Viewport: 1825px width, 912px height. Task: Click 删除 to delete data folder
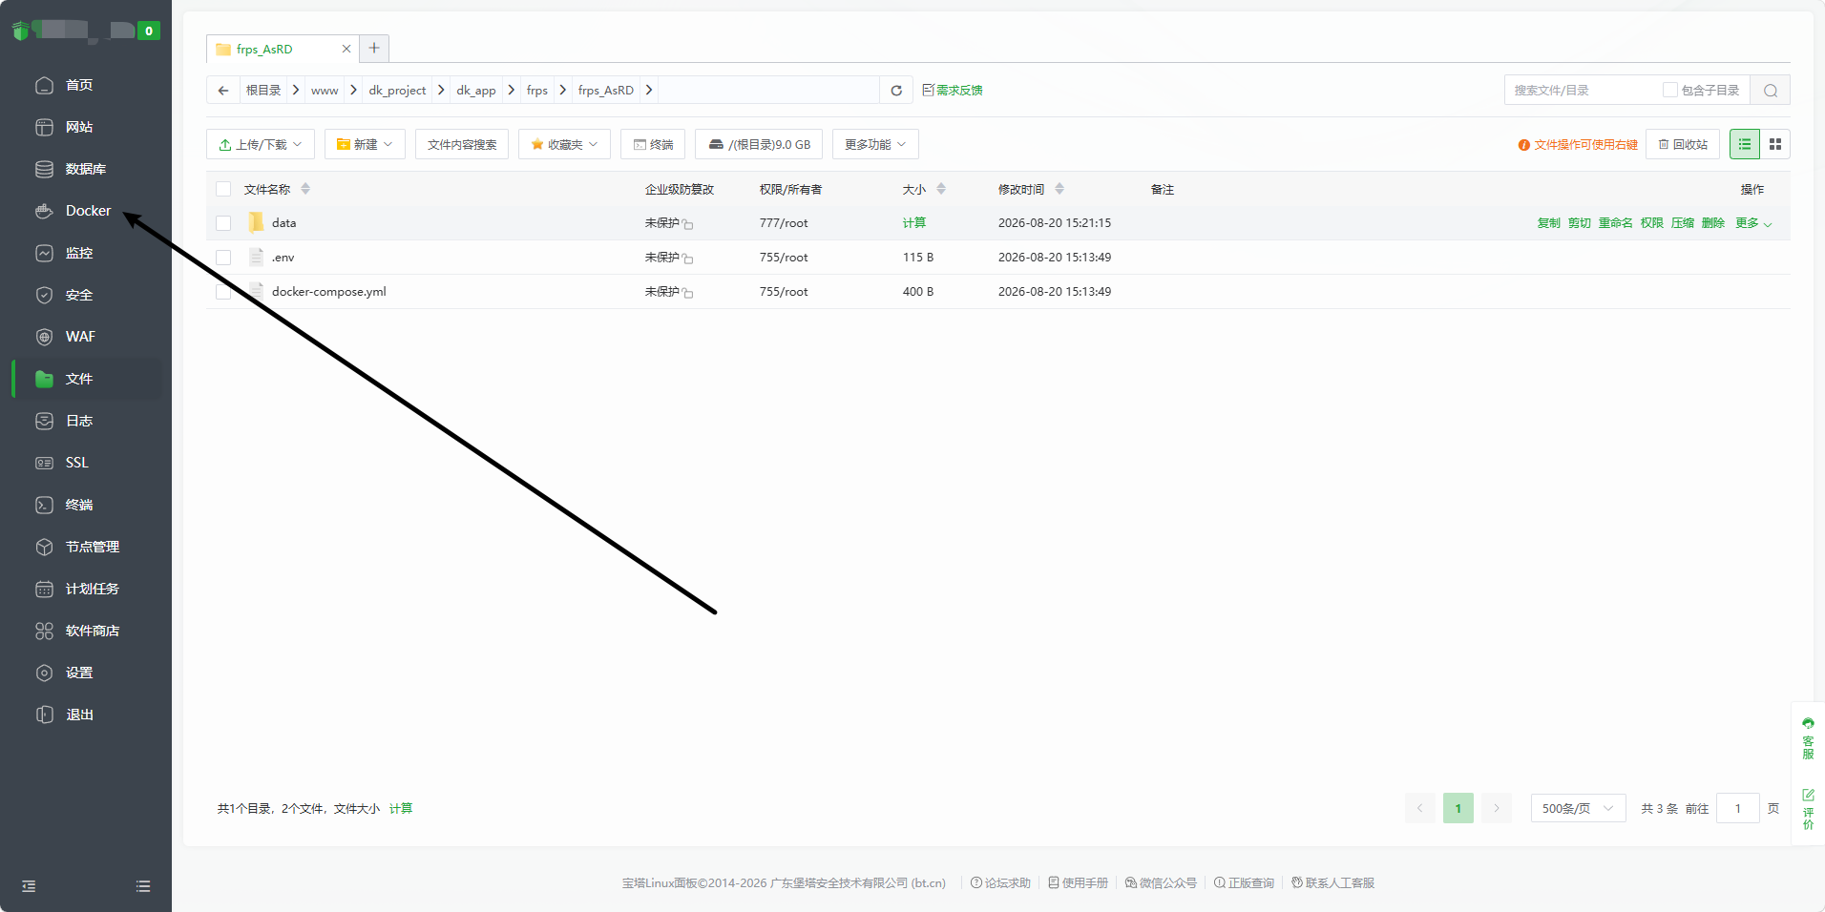tap(1712, 223)
